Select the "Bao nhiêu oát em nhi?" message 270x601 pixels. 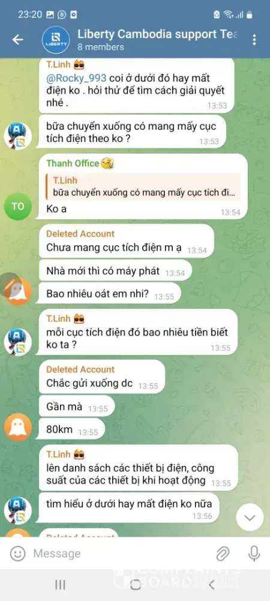coord(109,294)
